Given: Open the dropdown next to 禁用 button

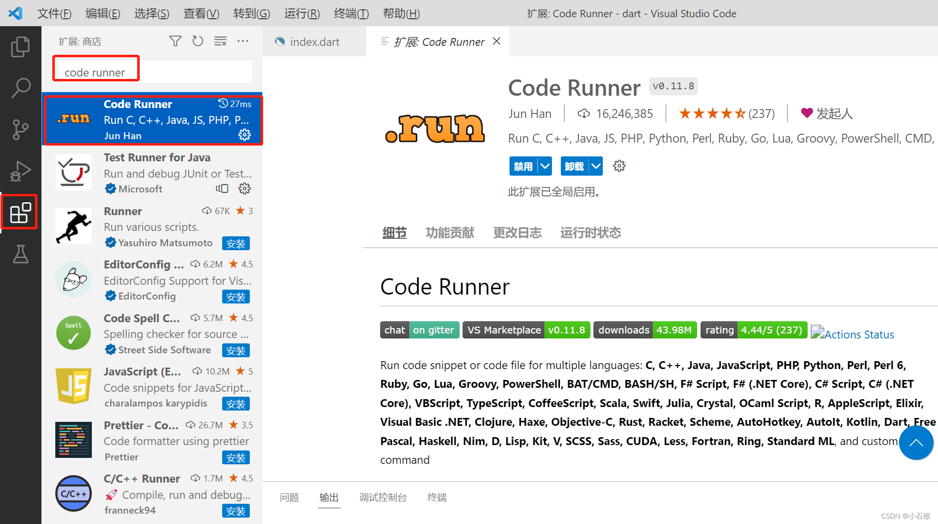Looking at the screenshot, I should [x=545, y=166].
